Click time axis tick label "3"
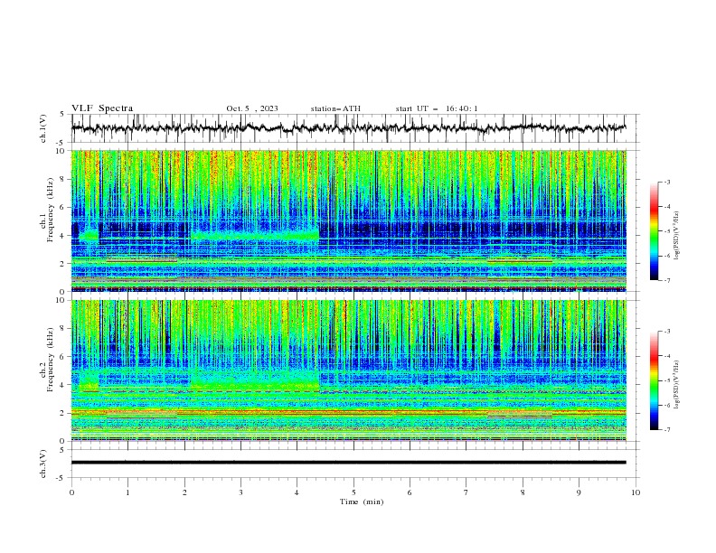This screenshot has width=716, height=553. (x=240, y=492)
